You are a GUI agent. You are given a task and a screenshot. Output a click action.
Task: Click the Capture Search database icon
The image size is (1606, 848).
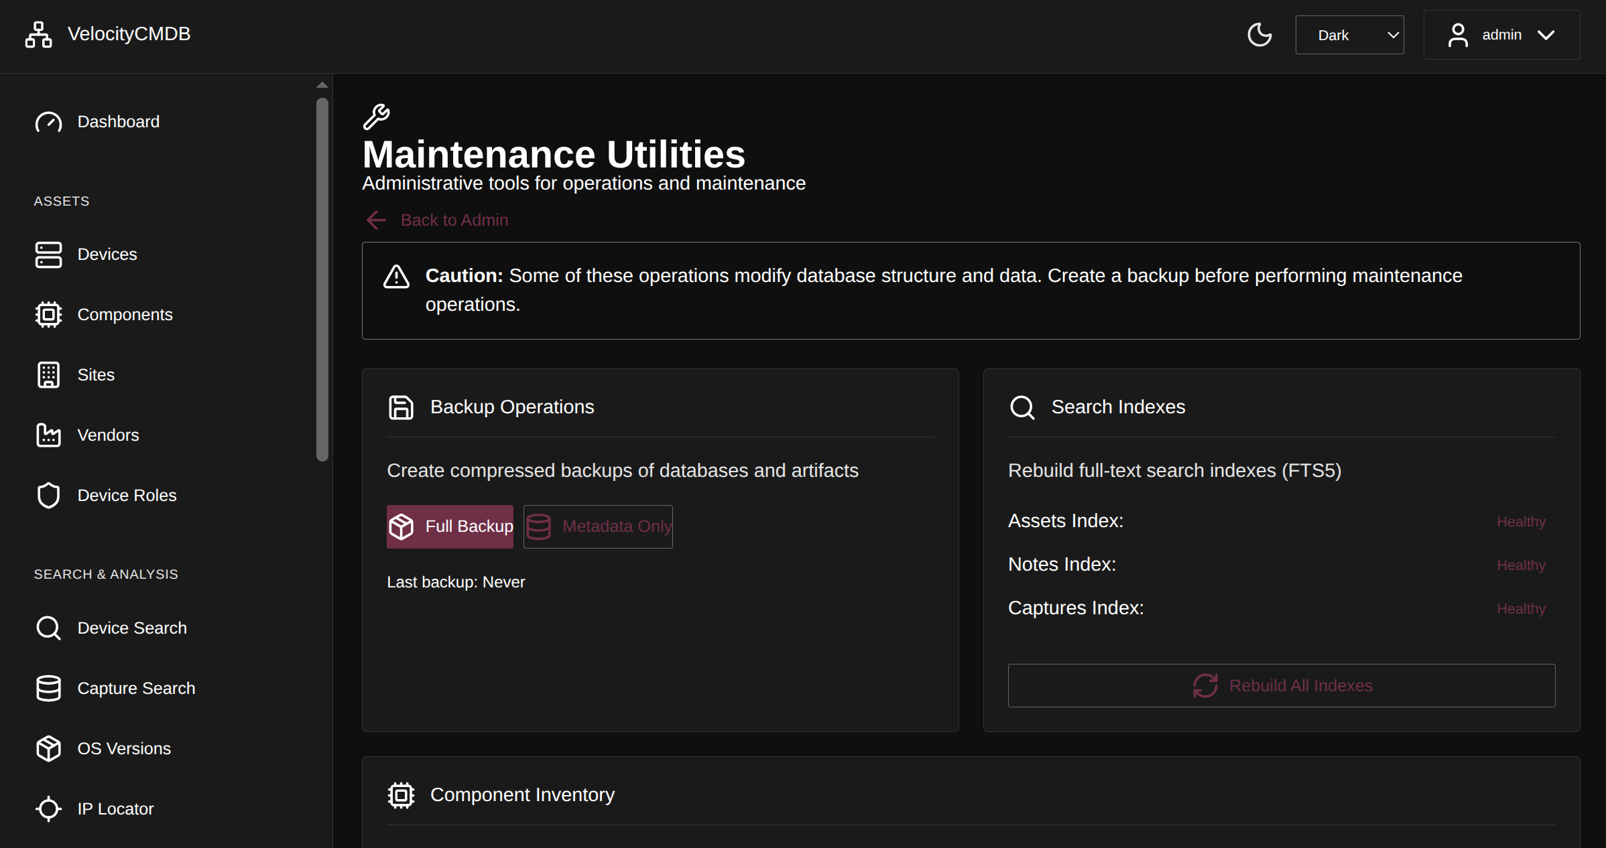coord(48,689)
